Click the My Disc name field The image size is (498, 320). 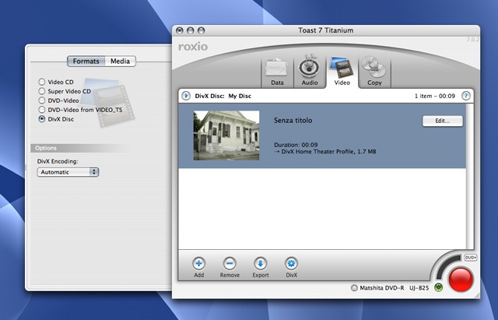click(x=240, y=96)
